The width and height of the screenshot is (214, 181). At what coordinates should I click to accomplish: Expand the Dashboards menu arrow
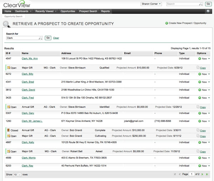[31, 11]
